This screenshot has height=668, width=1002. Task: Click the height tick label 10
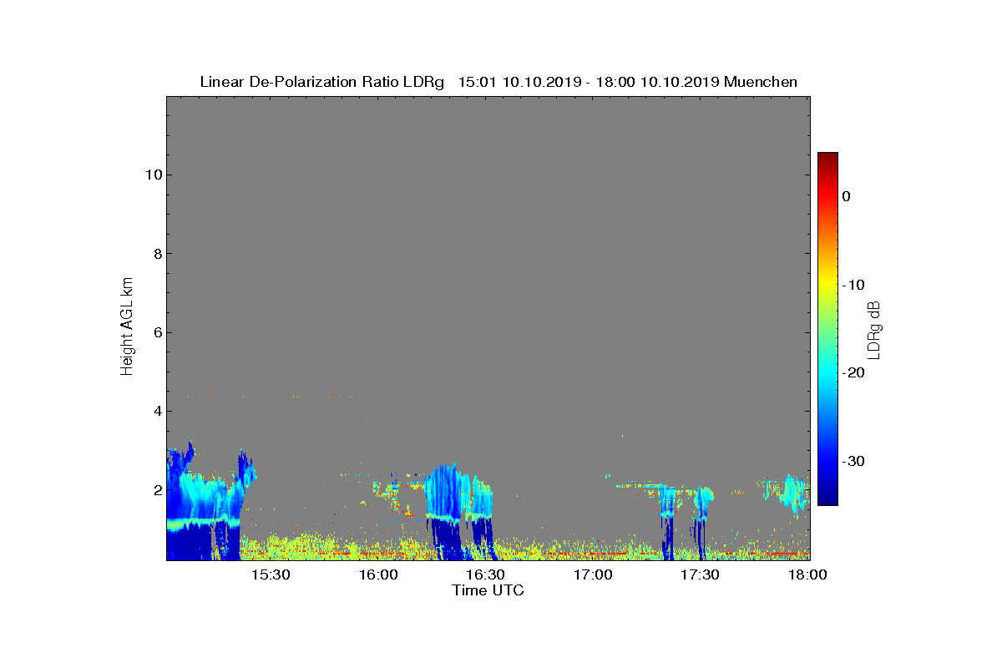152,175
